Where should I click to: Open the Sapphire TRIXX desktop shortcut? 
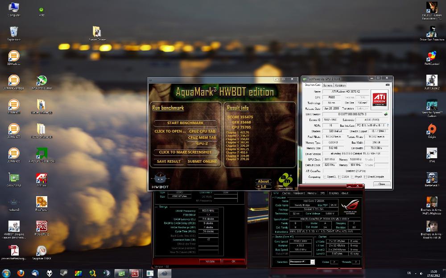[41, 253]
